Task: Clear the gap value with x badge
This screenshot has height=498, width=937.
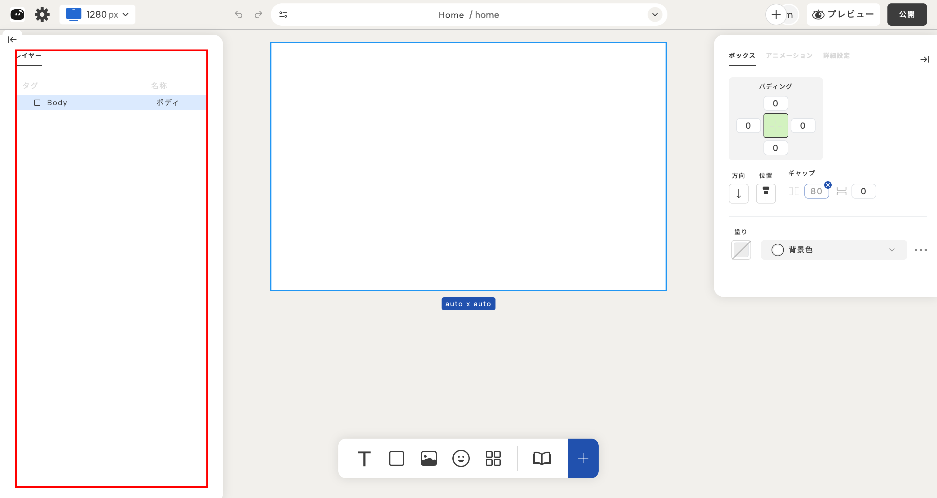Action: pyautogui.click(x=828, y=185)
